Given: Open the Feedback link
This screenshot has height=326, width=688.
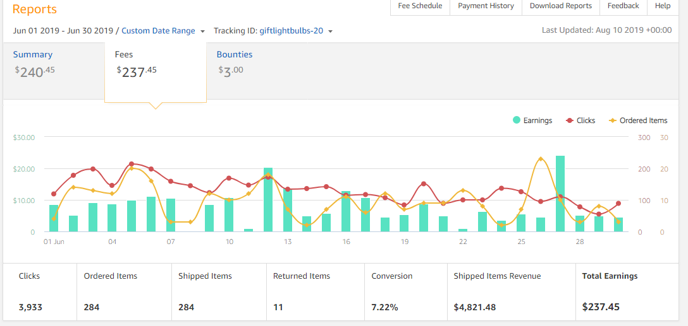Looking at the screenshot, I should (x=623, y=6).
